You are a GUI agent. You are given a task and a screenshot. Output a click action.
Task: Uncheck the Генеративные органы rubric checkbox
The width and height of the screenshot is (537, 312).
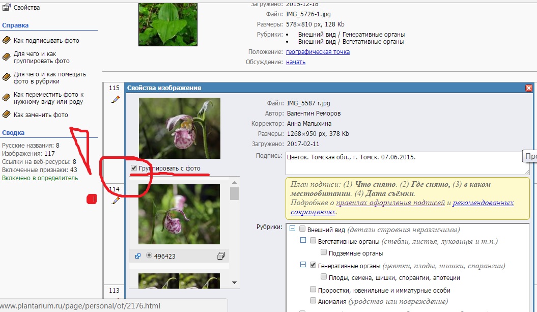point(313,266)
